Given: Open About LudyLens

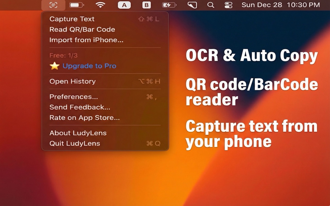Looking at the screenshot, I should coord(105,133).
